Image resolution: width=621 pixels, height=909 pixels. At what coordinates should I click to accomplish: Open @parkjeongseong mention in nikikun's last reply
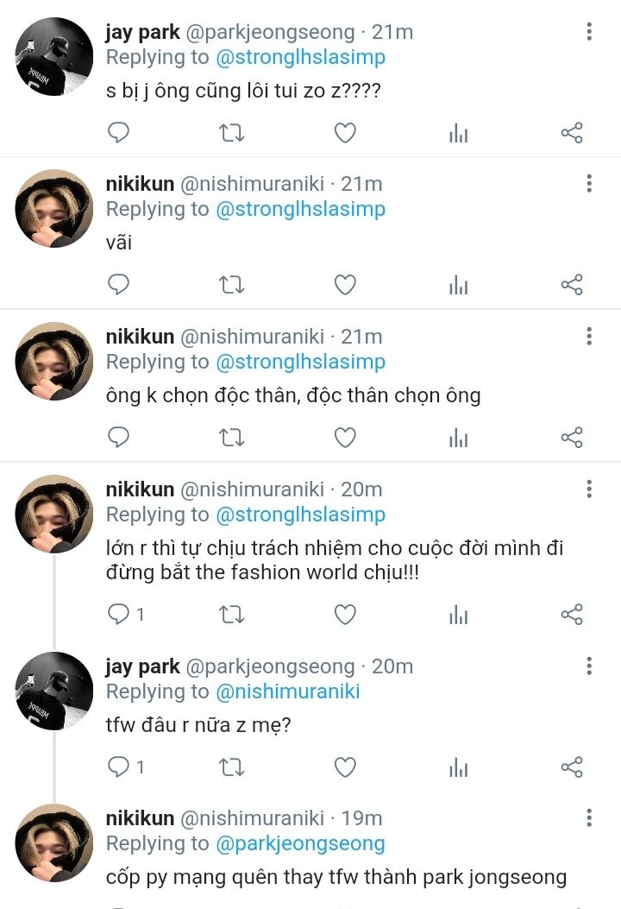[300, 843]
